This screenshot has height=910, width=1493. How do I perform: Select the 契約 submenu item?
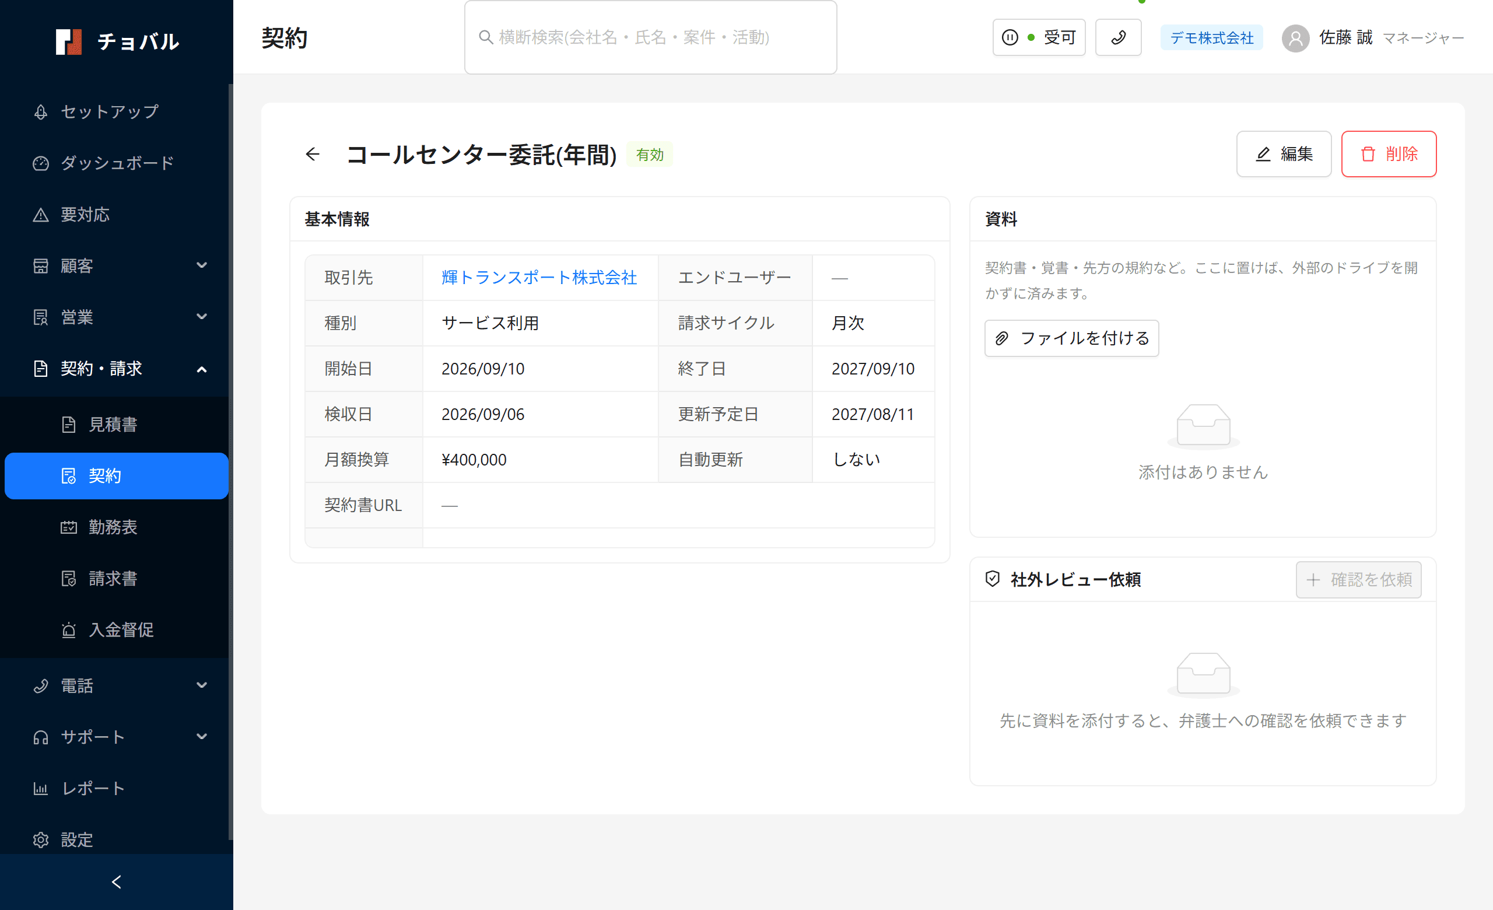tap(116, 475)
